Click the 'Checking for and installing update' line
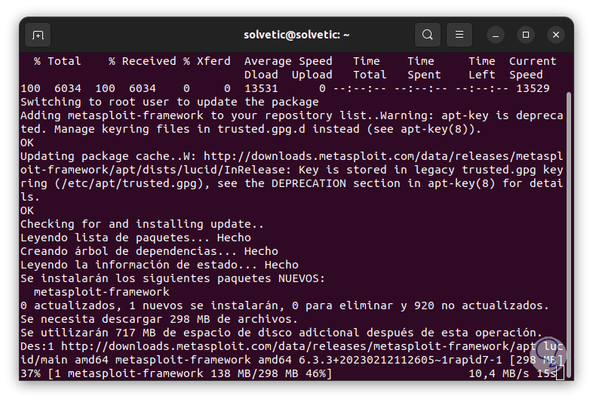The image size is (593, 402). [x=142, y=224]
